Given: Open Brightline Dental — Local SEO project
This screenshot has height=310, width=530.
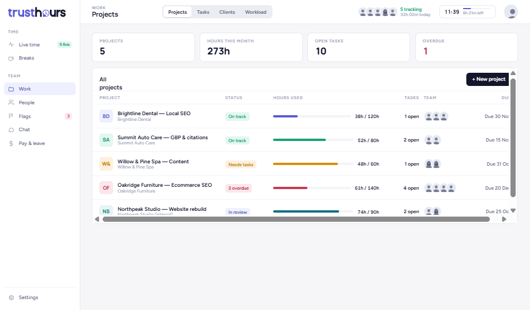Looking at the screenshot, I should (x=154, y=113).
